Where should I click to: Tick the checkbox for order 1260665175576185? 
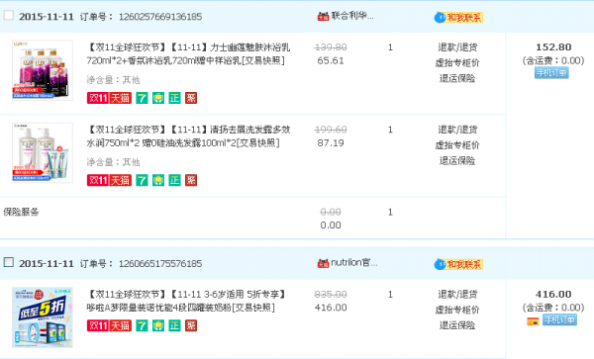[9, 262]
